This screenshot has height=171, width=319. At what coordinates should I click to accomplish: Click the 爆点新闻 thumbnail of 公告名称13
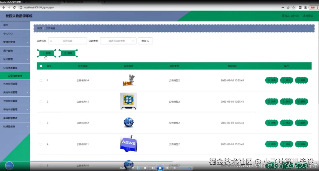pyautogui.click(x=128, y=101)
